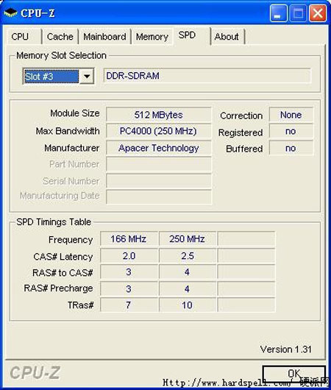The width and height of the screenshot is (331, 390).
Task: Click the Manufacturer label
Action: (71, 148)
